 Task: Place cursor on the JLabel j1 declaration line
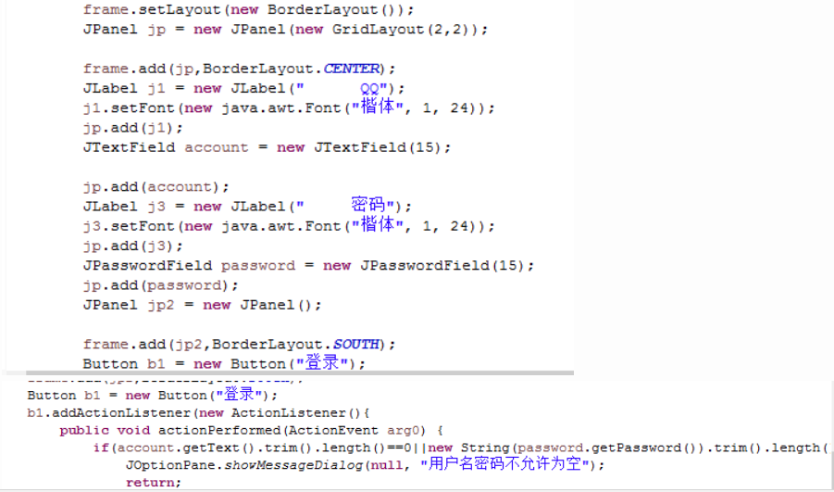(x=244, y=88)
